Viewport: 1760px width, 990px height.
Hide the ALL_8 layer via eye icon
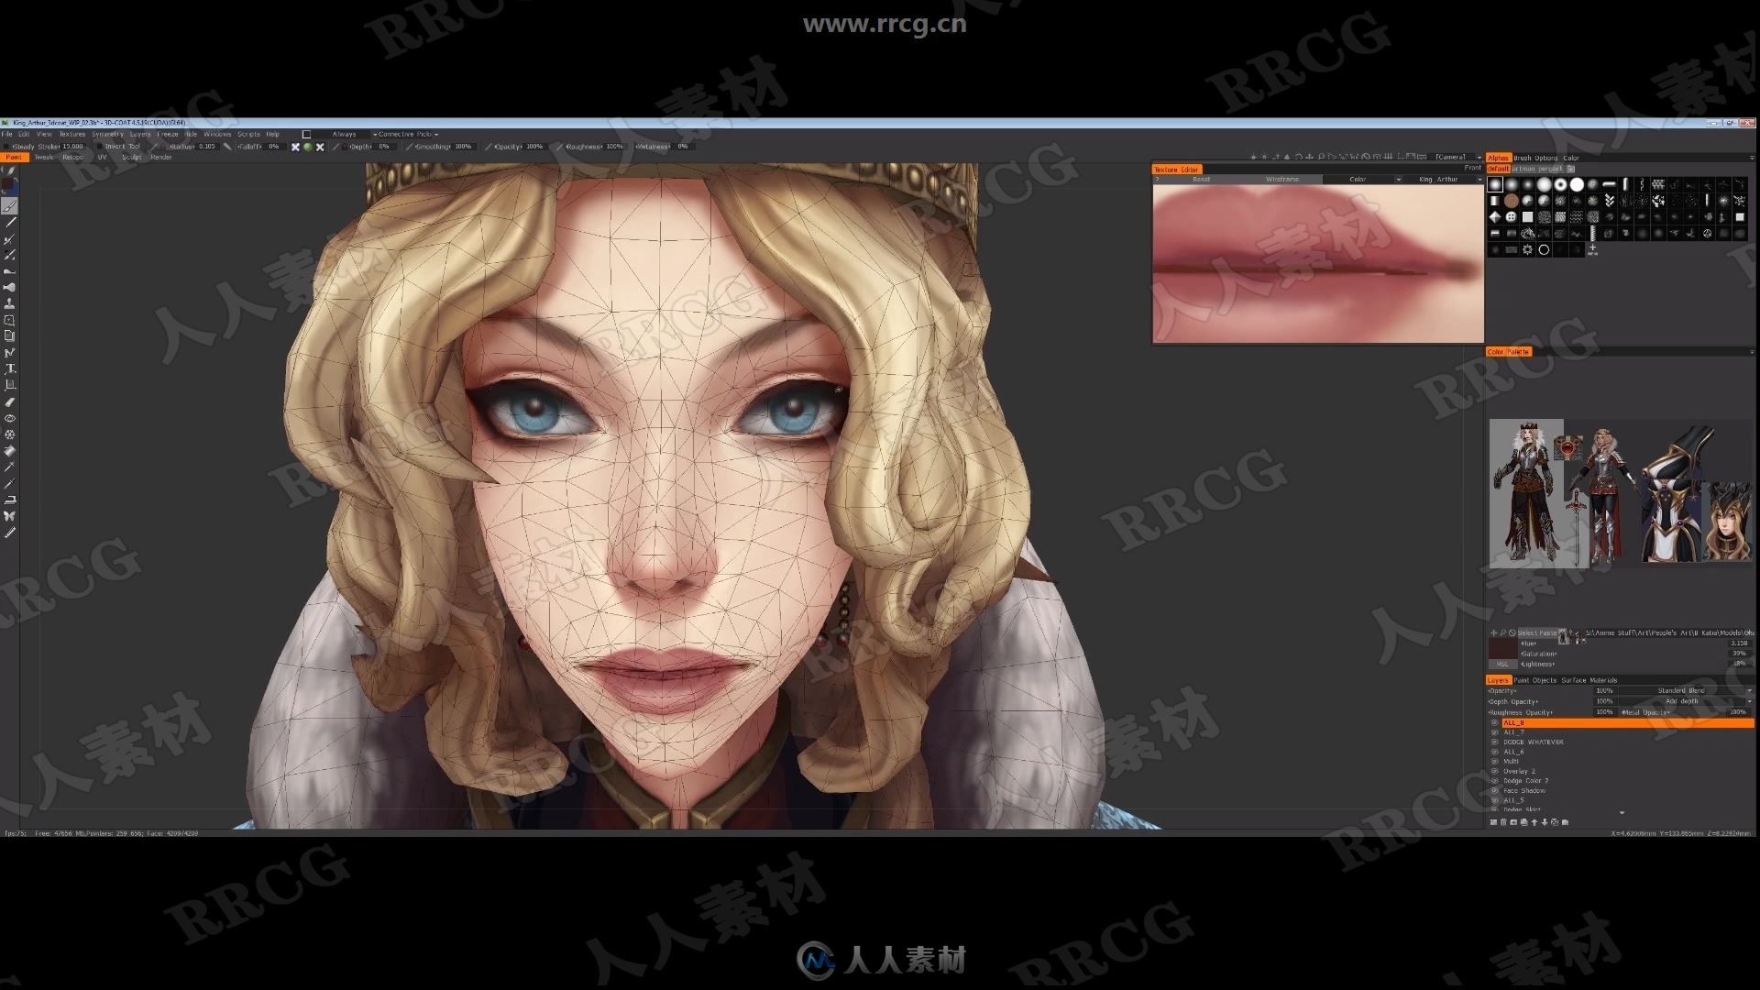tap(1494, 722)
